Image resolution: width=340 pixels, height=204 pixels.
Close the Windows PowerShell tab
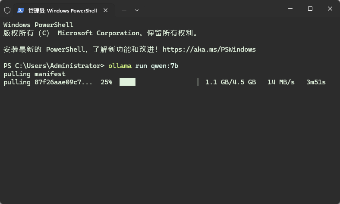click(107, 10)
